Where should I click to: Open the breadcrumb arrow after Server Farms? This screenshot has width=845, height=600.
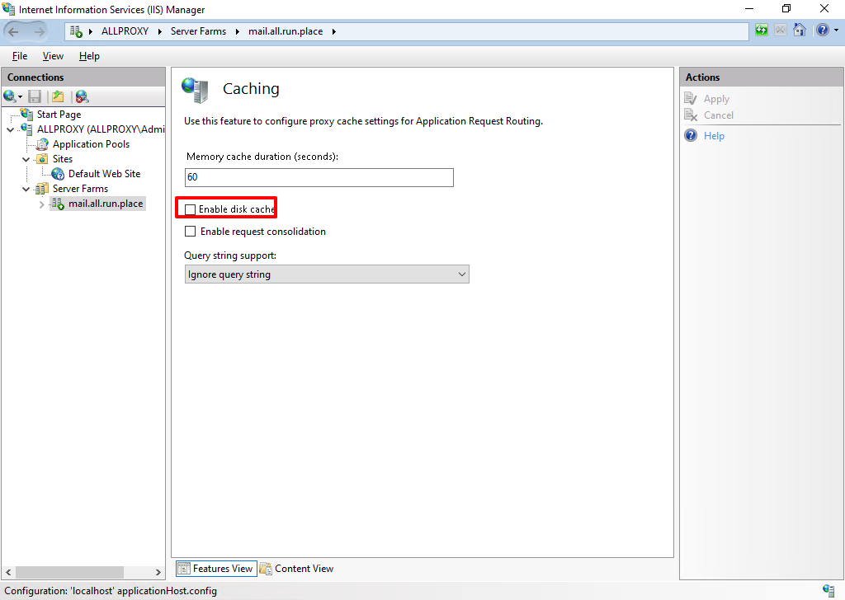coord(237,32)
